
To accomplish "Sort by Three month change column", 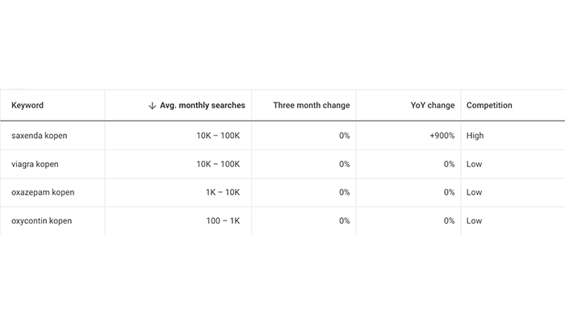I will (x=311, y=106).
